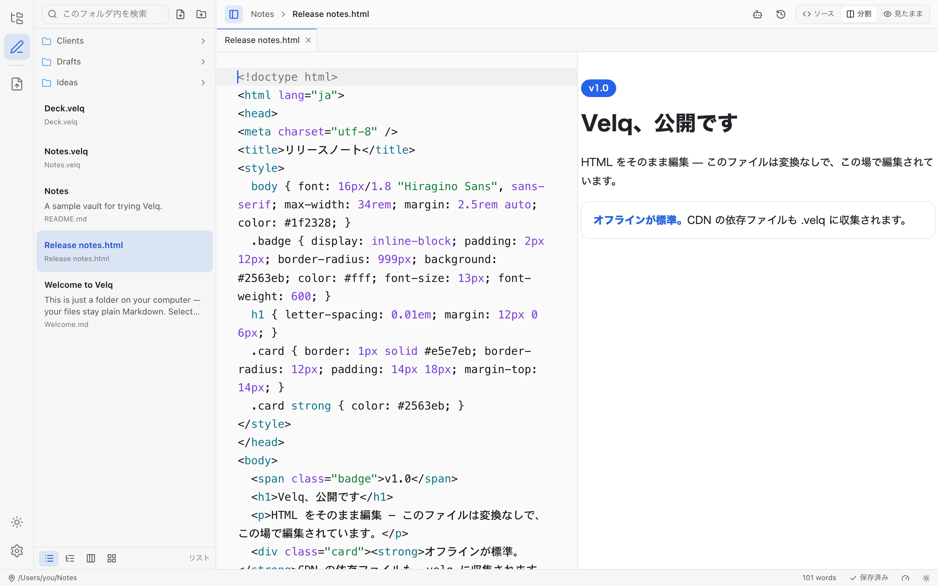Click the gauge icon in status bar
938x586 pixels.
click(905, 578)
